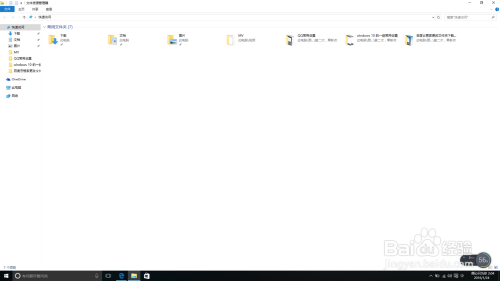Select 图片 in the navigation pane
Image resolution: width=500 pixels, height=281 pixels.
(17, 46)
